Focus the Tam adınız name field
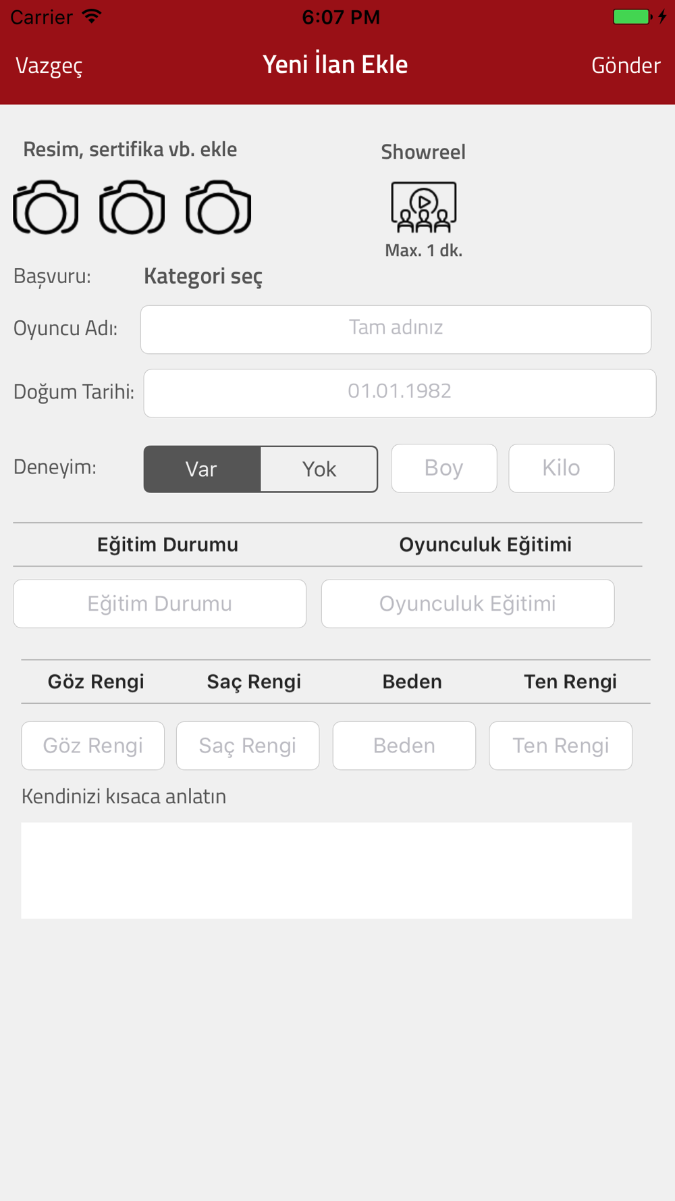The height and width of the screenshot is (1201, 675). (x=396, y=330)
